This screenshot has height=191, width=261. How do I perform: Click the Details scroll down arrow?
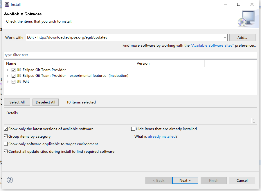pyautogui.click(x=254, y=122)
